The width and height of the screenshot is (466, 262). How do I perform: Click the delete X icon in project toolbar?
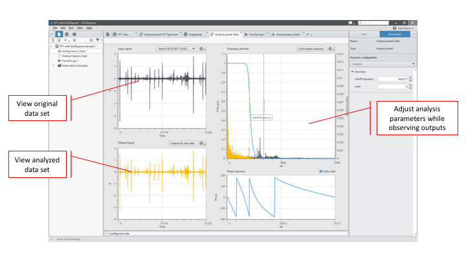[74, 40]
